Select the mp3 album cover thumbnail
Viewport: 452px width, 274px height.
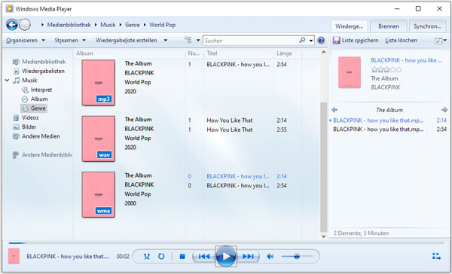tap(98, 83)
